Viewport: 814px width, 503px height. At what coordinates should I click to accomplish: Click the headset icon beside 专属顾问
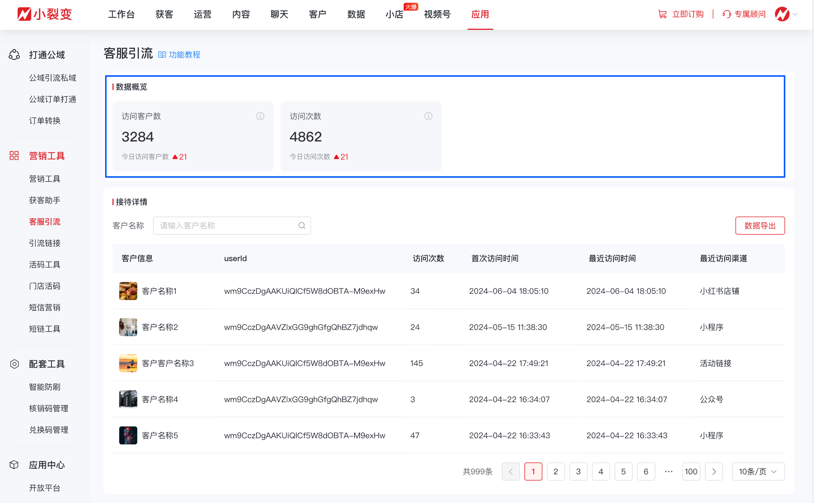pyautogui.click(x=727, y=14)
